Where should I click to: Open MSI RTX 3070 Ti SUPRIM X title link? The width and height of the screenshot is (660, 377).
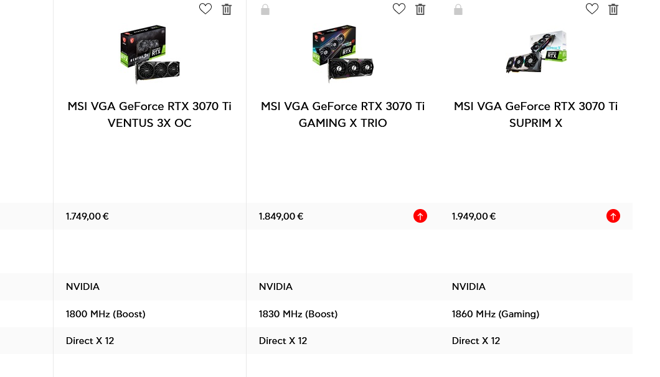click(536, 114)
